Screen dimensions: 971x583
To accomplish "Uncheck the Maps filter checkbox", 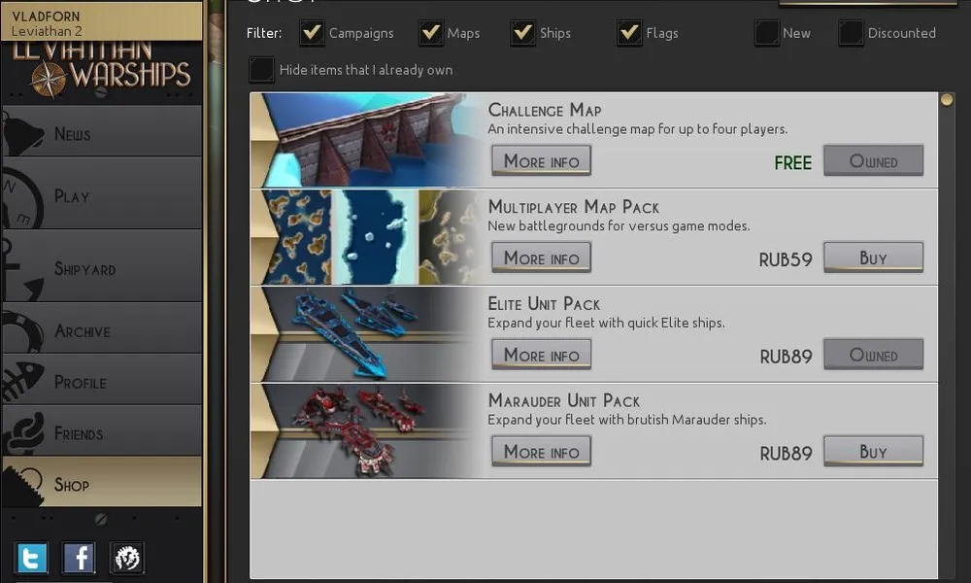I will coord(430,33).
